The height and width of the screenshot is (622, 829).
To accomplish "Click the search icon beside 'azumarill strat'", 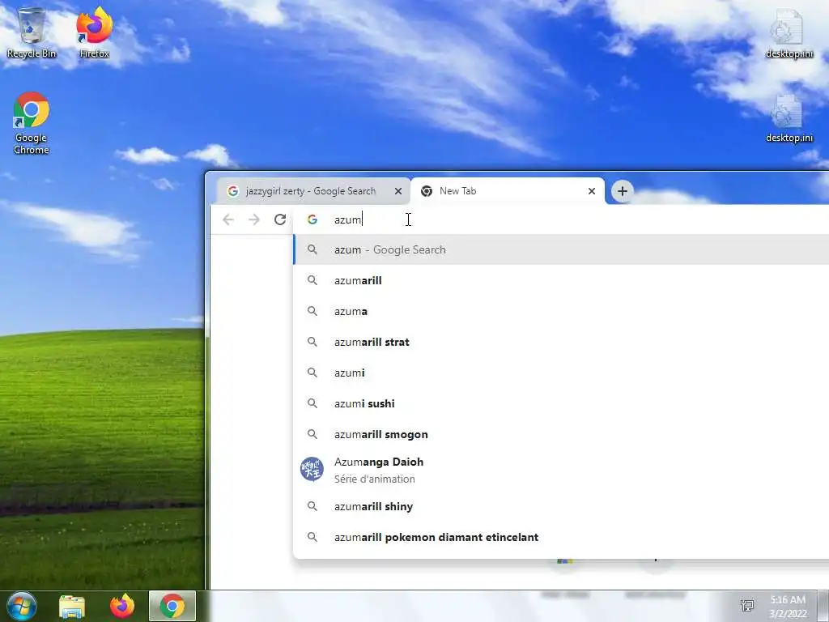I will tap(312, 342).
